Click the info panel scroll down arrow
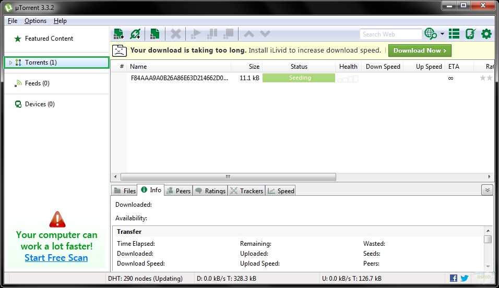The image size is (499, 288). coord(488,267)
